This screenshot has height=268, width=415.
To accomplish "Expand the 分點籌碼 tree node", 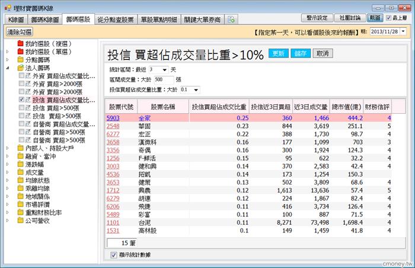I will [7, 60].
